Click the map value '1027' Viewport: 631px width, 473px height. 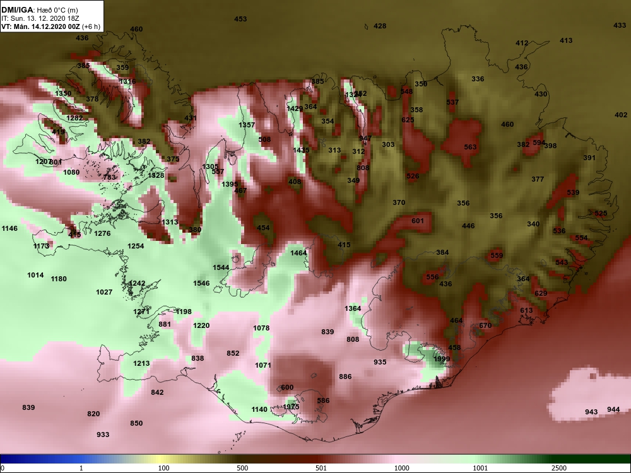(104, 292)
